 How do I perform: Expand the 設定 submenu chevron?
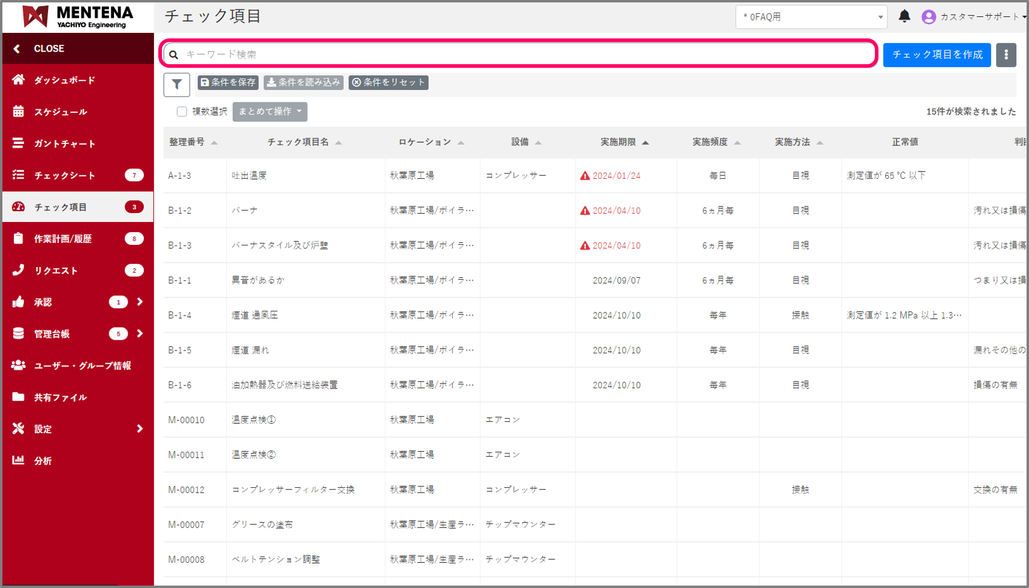point(140,428)
